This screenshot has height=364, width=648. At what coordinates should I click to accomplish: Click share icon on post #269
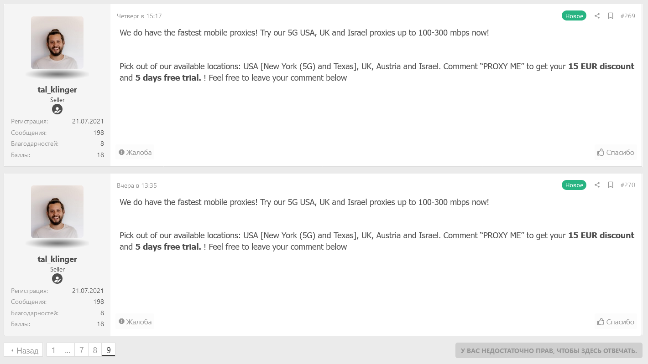(597, 16)
